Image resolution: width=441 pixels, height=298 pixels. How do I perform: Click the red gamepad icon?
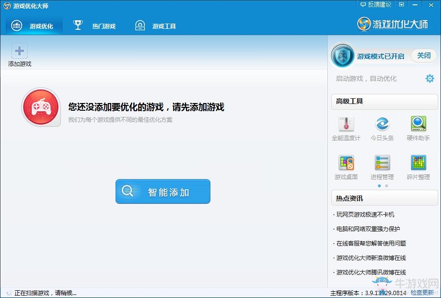[41, 107]
